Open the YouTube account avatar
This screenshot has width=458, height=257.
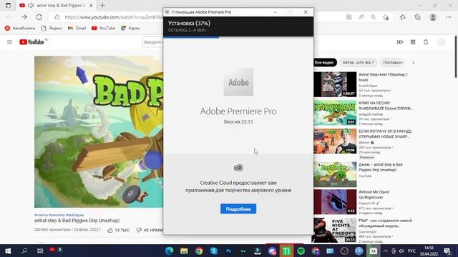[442, 42]
